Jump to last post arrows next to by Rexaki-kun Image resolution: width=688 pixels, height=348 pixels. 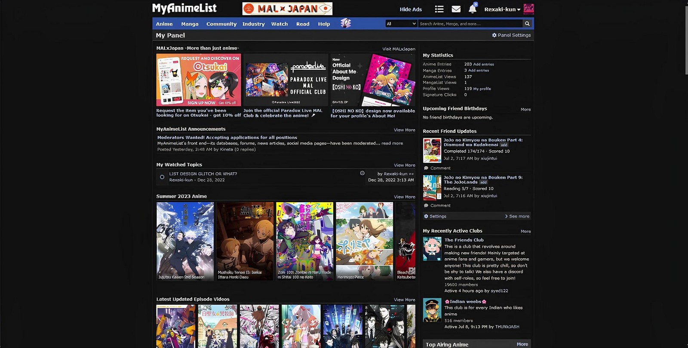coord(411,174)
